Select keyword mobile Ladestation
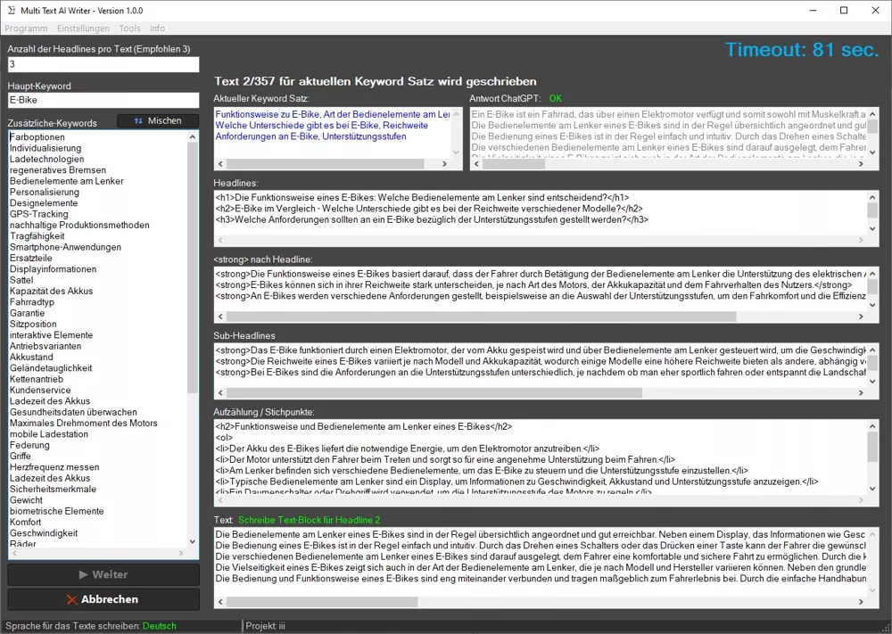892x634 pixels. click(49, 434)
